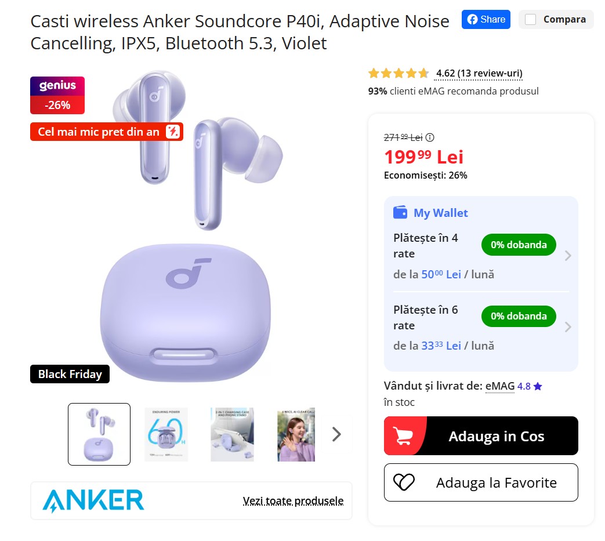
Task: Click the Facebook Share button
Action: point(486,19)
